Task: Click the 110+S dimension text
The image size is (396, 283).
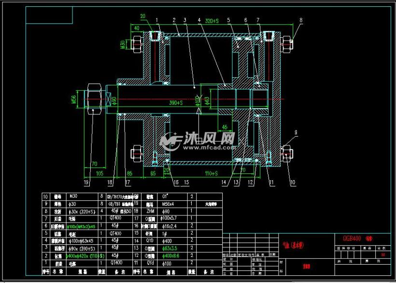Action: pyautogui.click(x=212, y=173)
